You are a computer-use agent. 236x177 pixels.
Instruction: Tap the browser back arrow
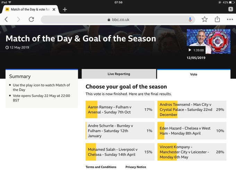tap(6, 19)
